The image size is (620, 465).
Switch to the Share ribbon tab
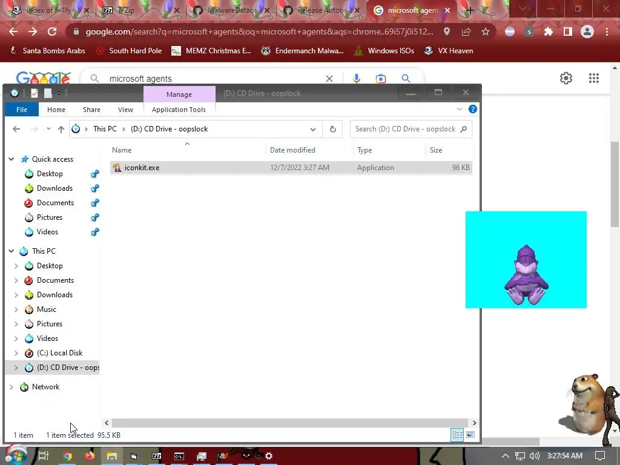click(x=91, y=110)
